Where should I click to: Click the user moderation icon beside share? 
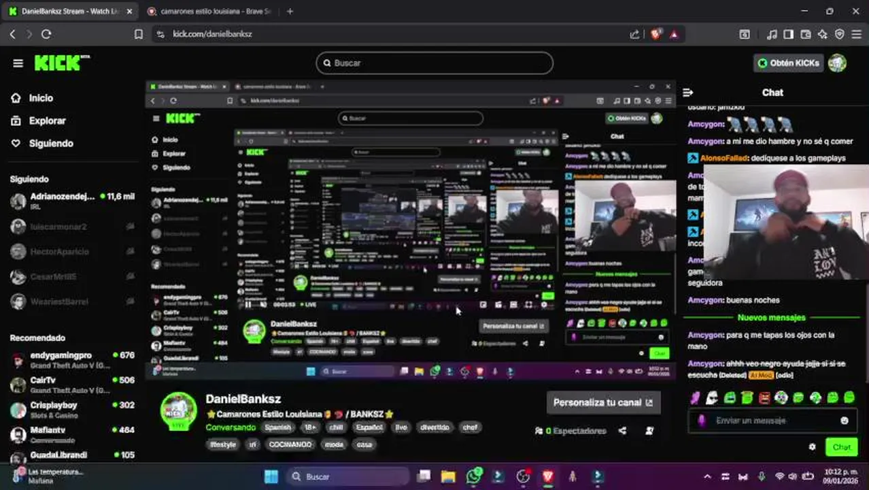point(649,430)
